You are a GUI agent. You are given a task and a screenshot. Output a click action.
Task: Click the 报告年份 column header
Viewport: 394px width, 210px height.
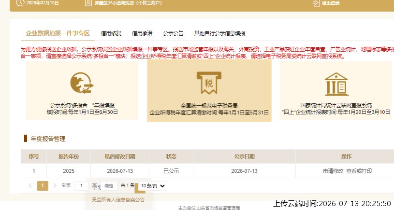[69, 156]
